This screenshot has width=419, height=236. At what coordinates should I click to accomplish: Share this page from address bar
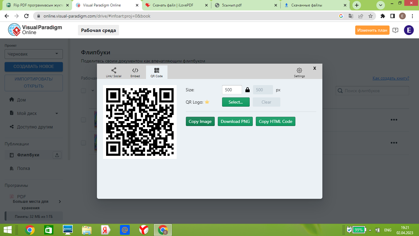coord(361,16)
